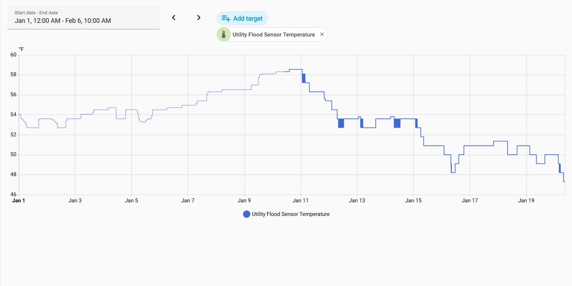Click the thermometer icon on the sensor chip
This screenshot has width=572, height=286.
(224, 35)
